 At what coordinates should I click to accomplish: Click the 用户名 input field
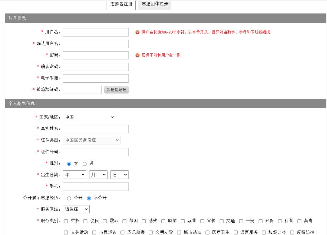click(95, 32)
